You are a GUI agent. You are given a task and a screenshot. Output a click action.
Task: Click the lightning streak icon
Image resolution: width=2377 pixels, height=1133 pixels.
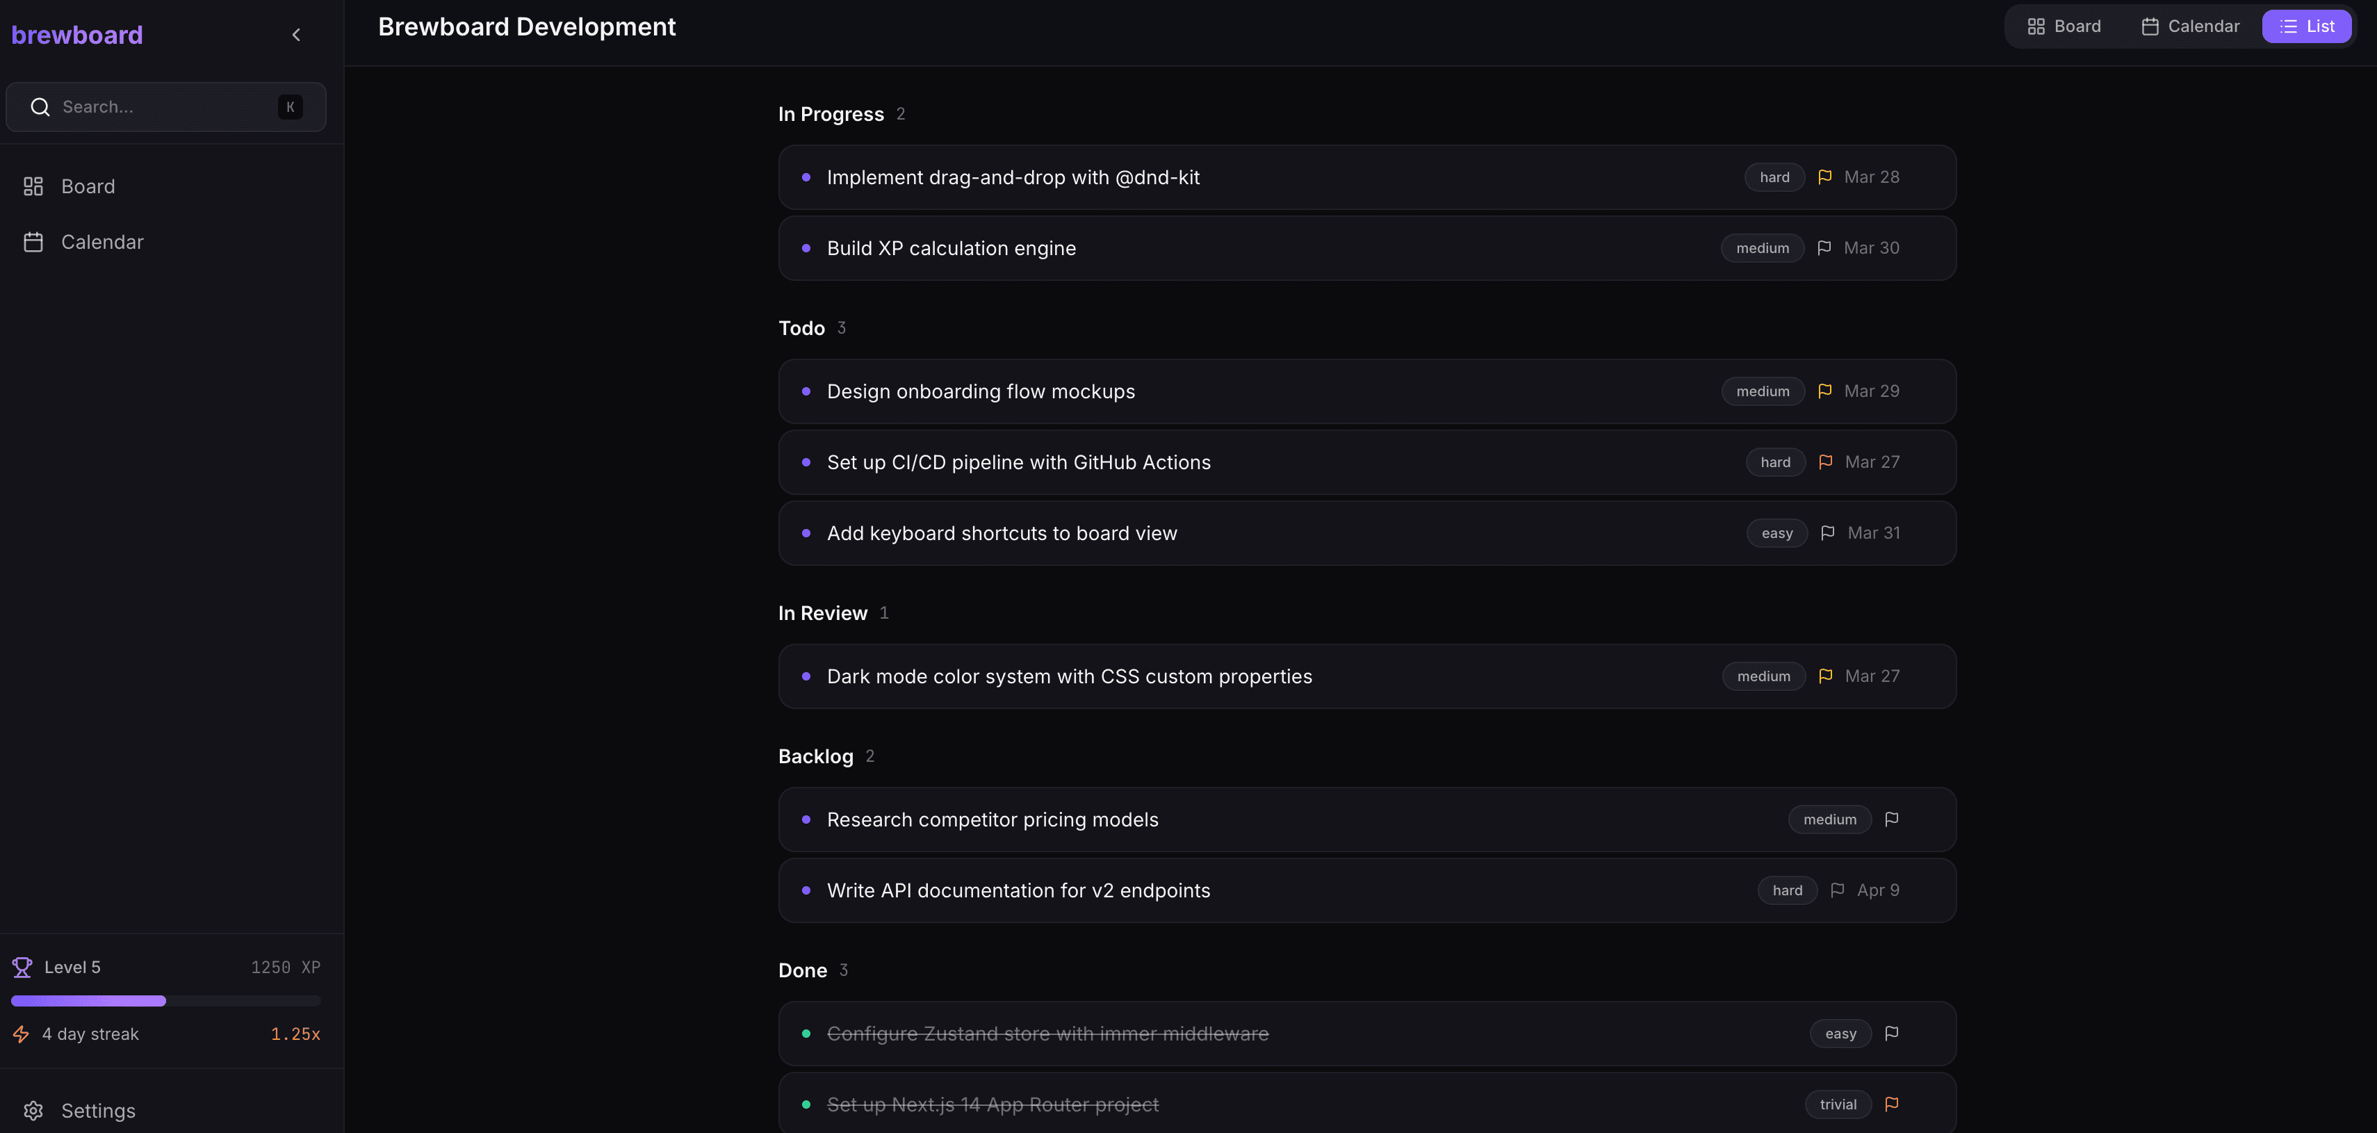pos(22,1034)
